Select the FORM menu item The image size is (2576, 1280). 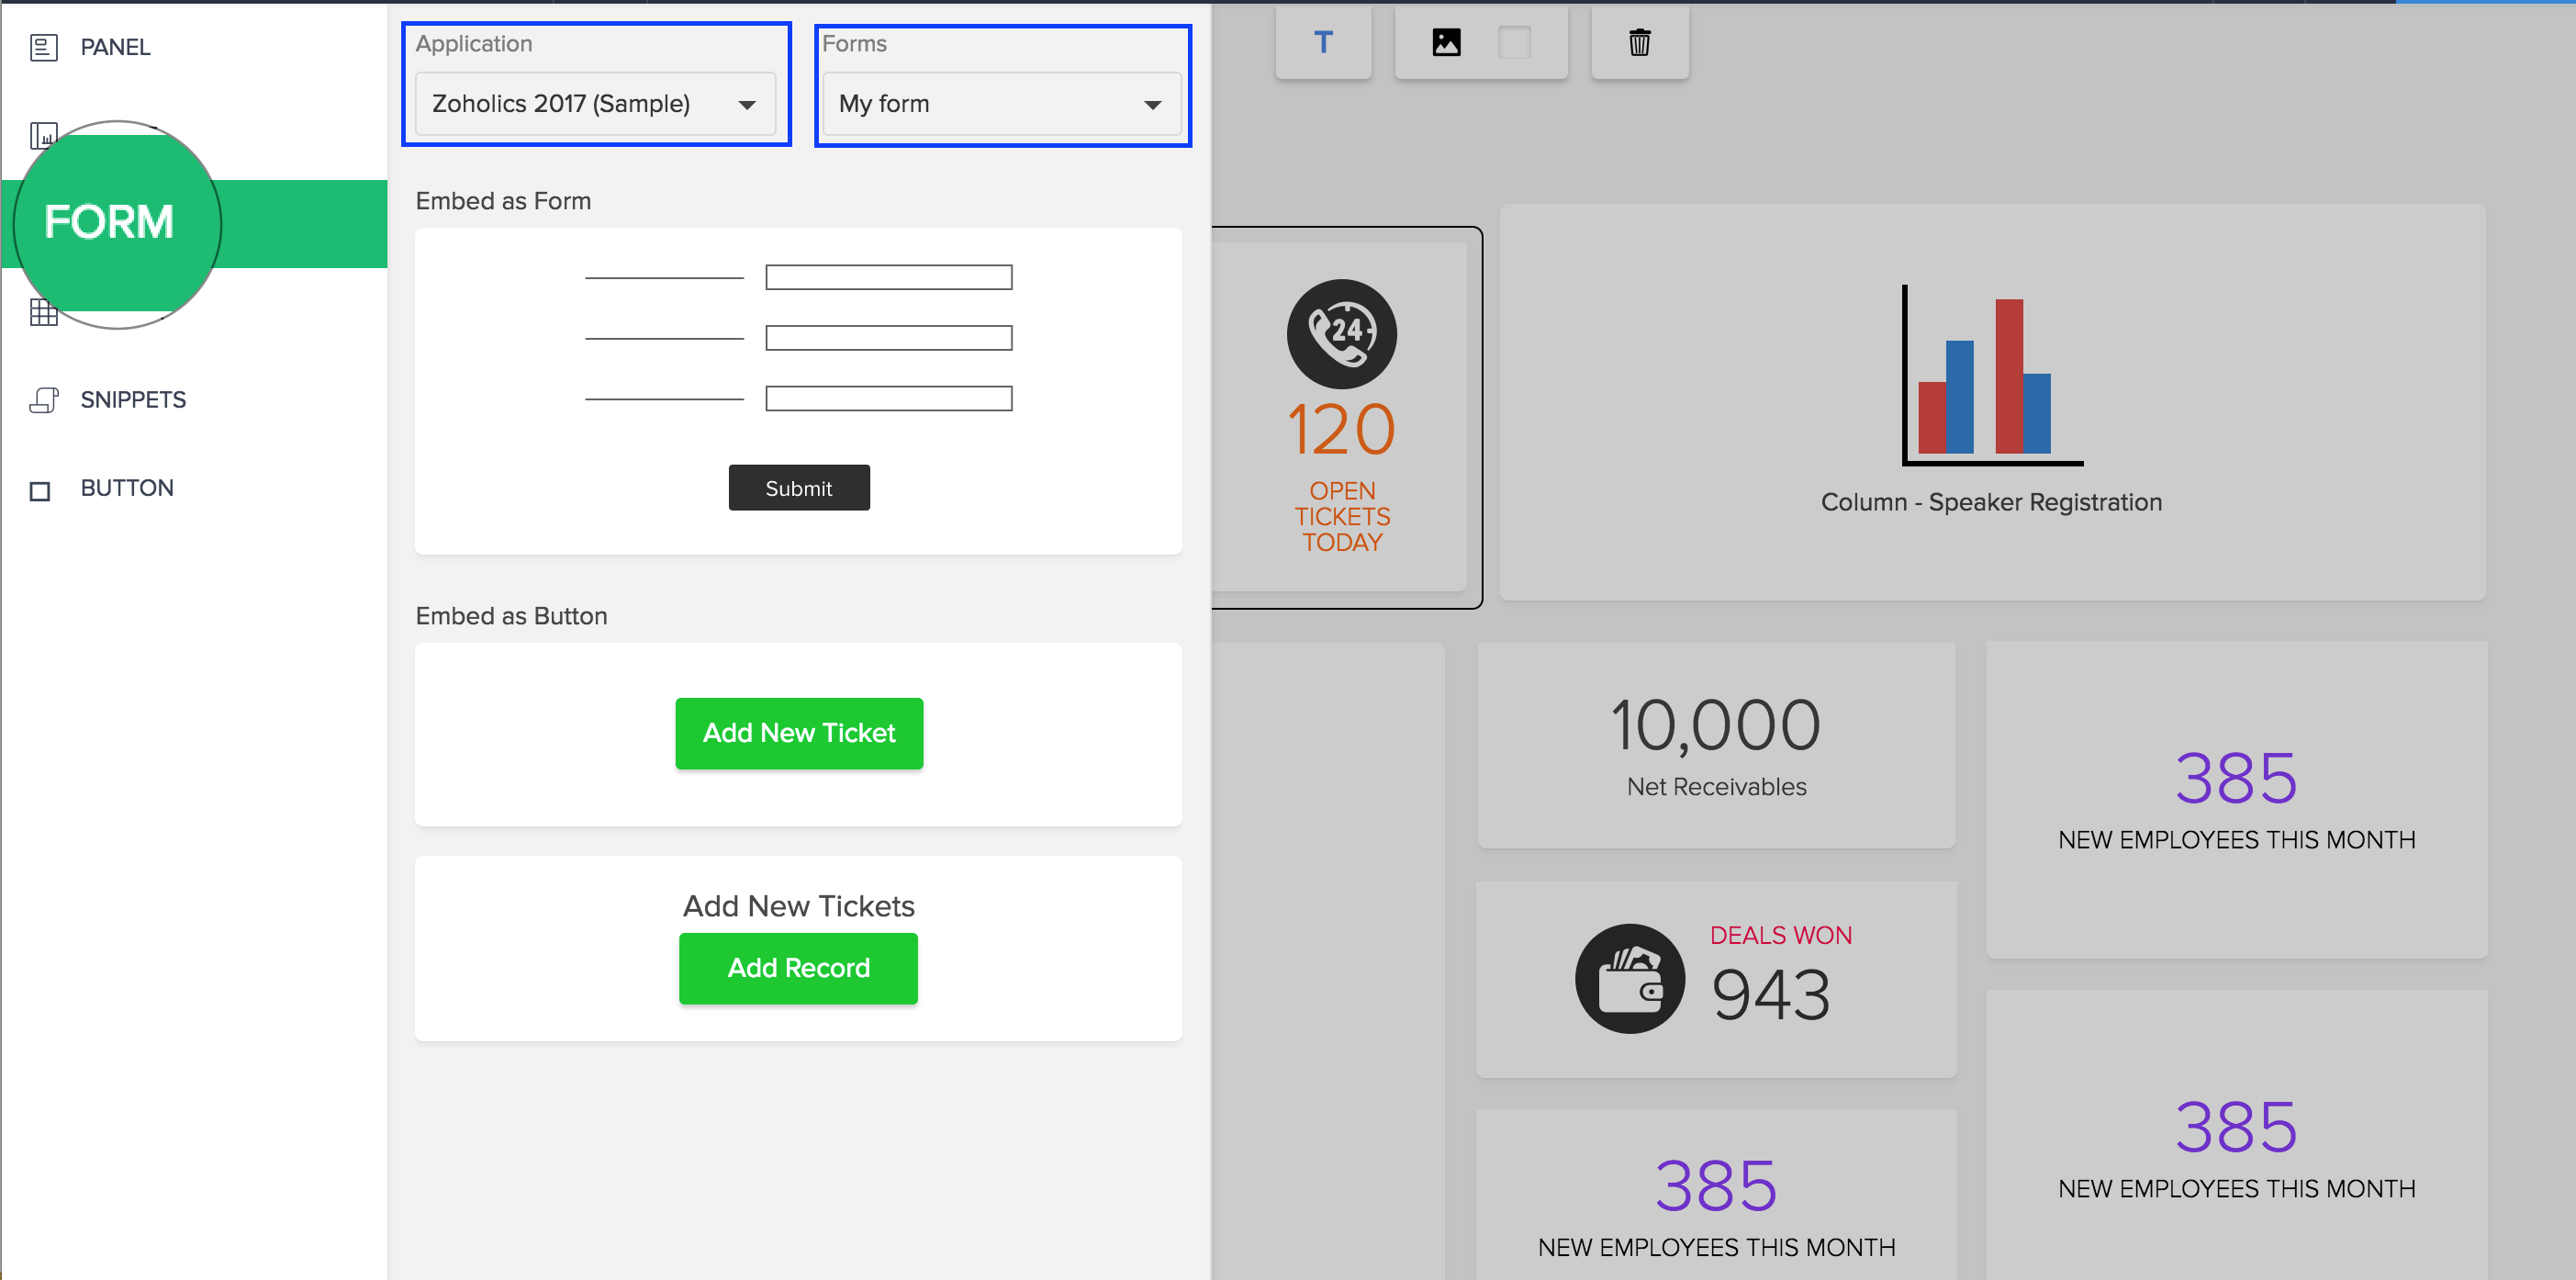click(110, 222)
